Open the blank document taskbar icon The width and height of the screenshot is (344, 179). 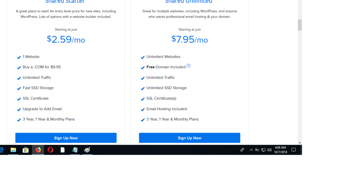[x=62, y=150]
